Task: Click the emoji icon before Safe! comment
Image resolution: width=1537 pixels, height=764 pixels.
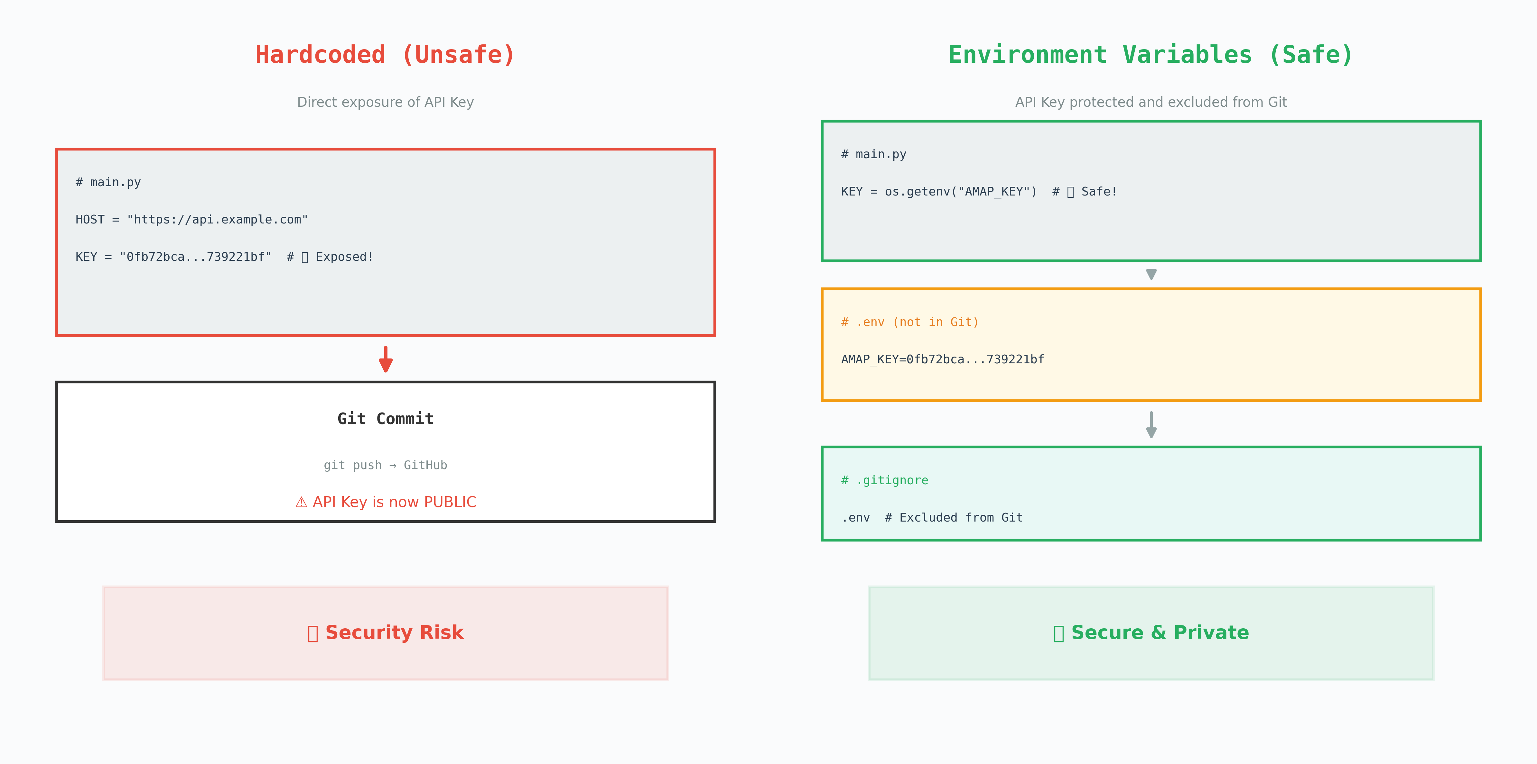Action: click(x=1070, y=192)
